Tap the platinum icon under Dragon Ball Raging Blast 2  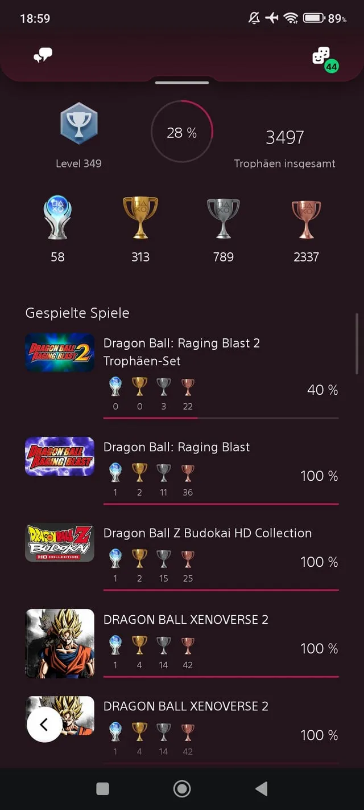[x=115, y=387]
